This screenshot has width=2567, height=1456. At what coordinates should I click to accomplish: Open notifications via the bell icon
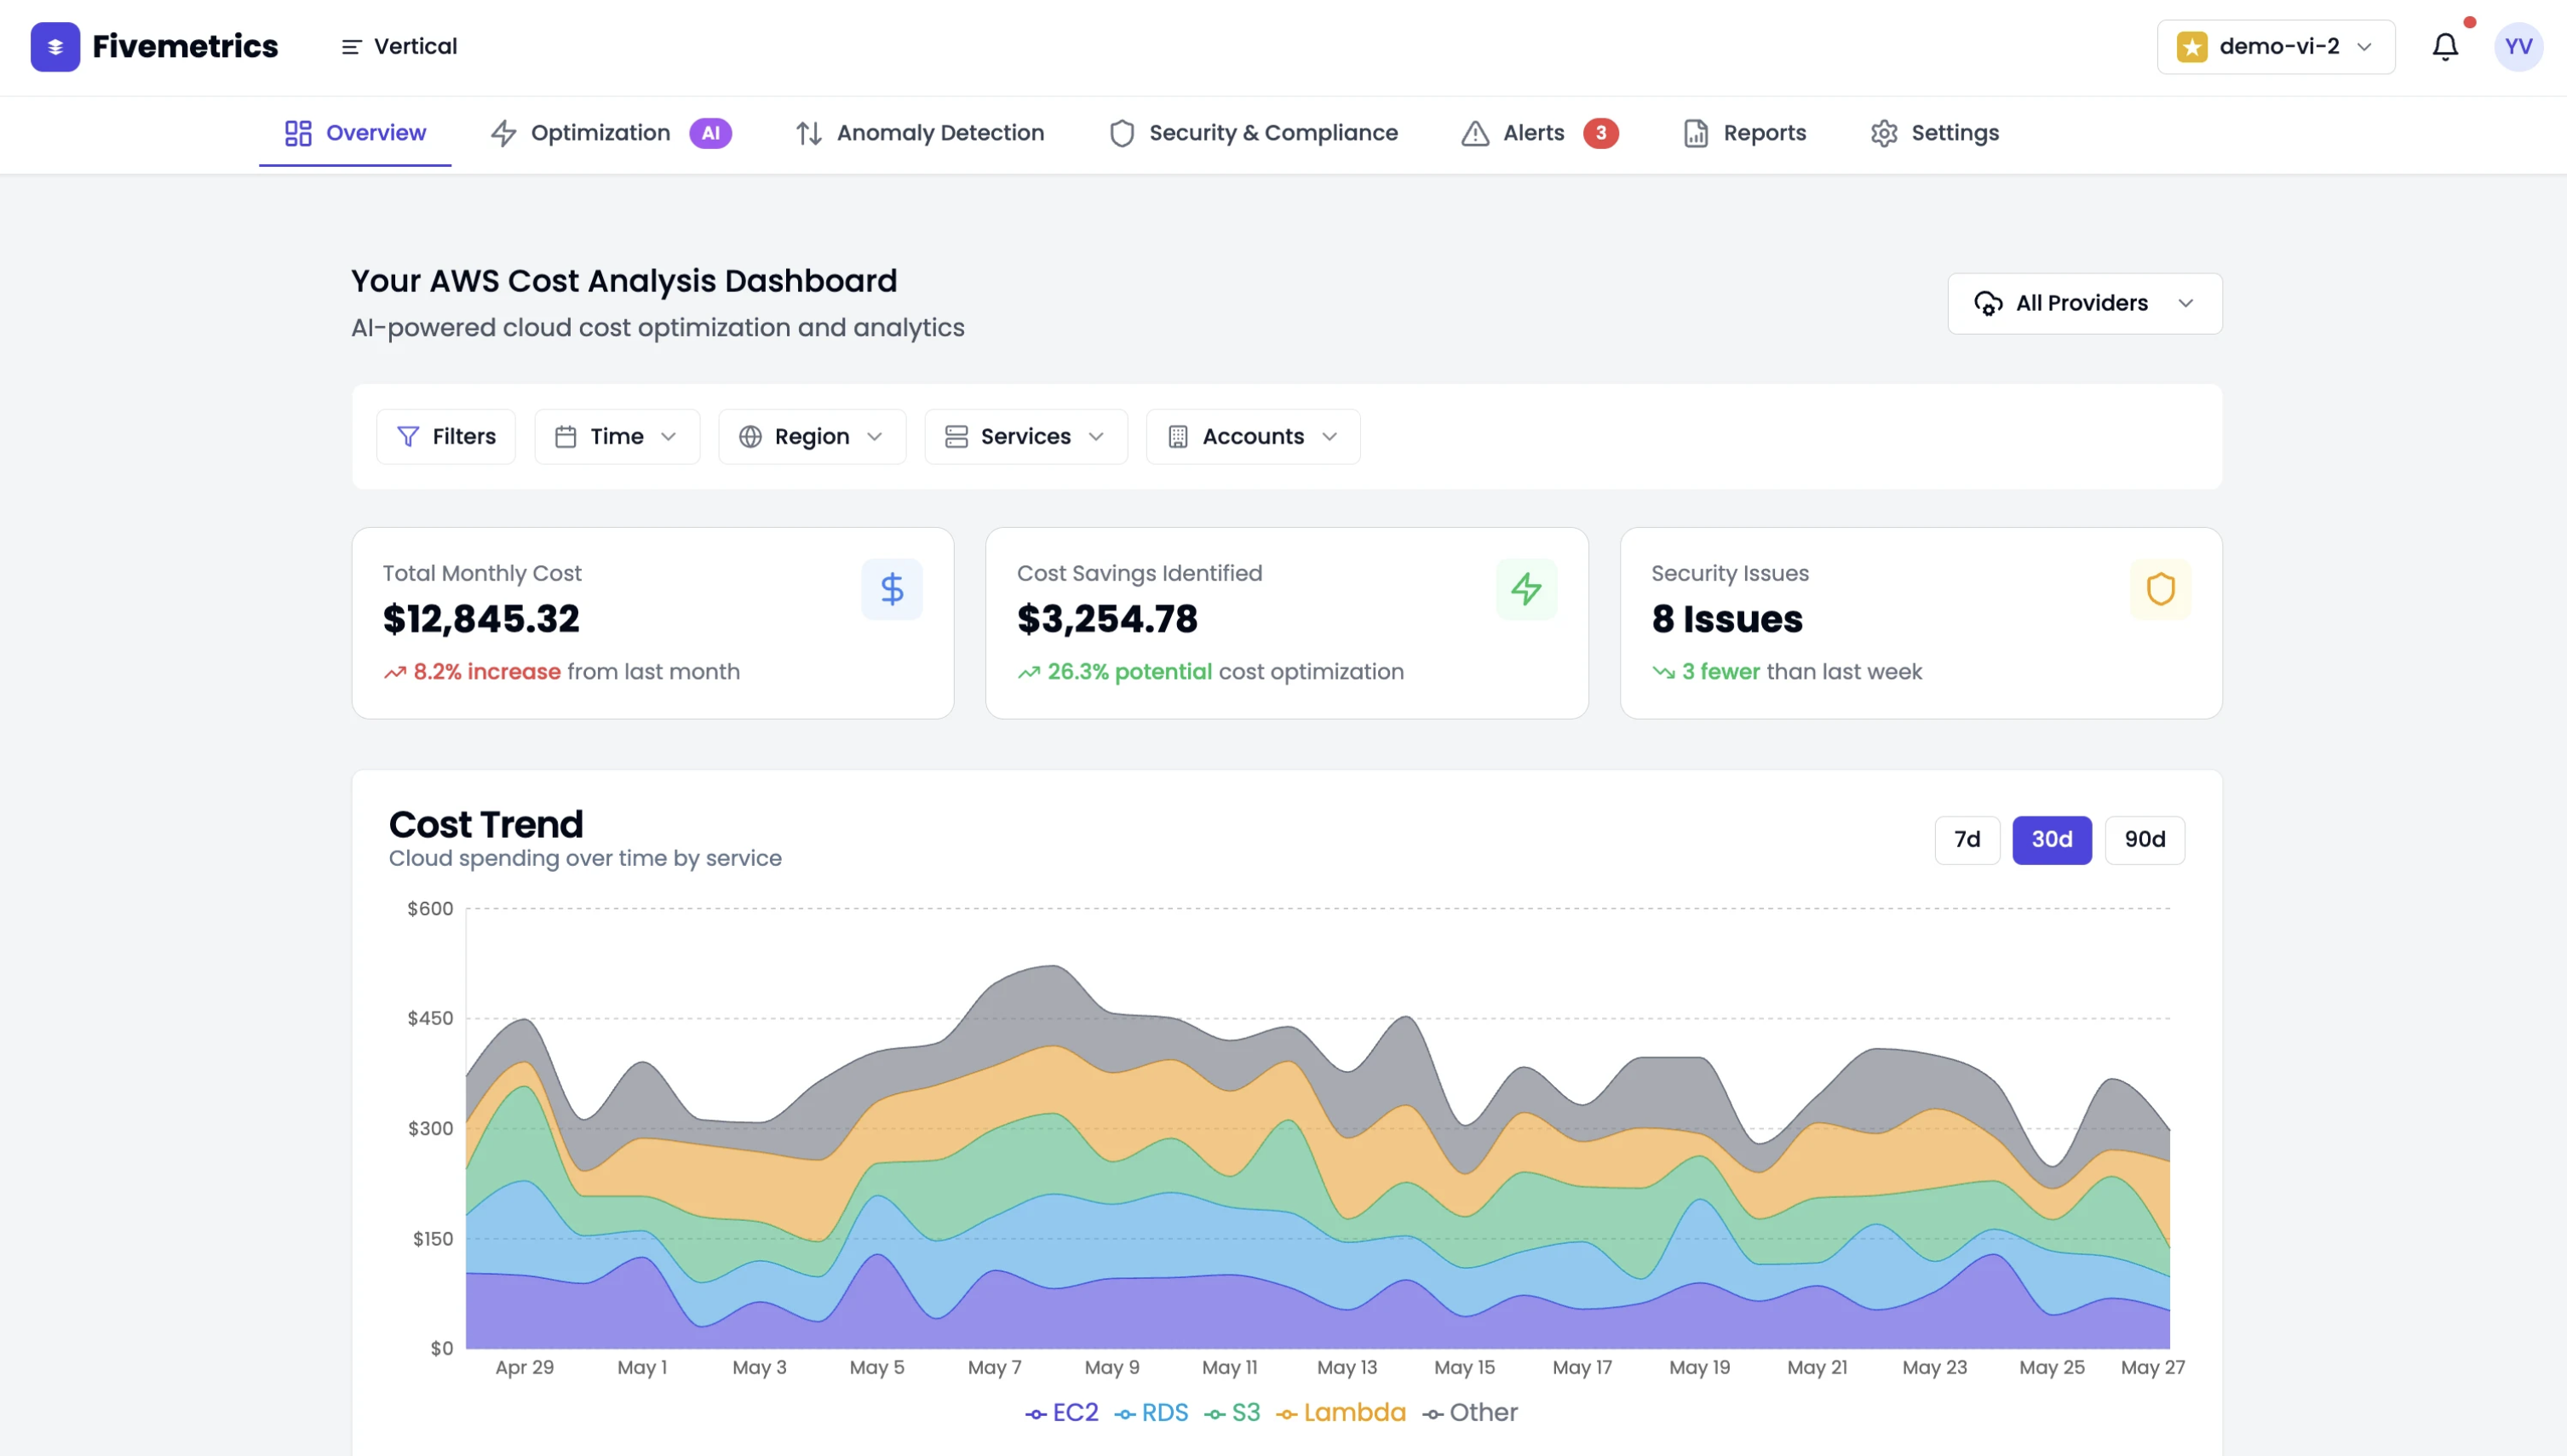click(x=2444, y=46)
